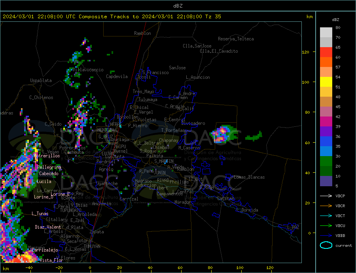This screenshot has width=356, height=273.
Task: Click the 'L_Tunas' map label
Action: click(x=40, y=214)
